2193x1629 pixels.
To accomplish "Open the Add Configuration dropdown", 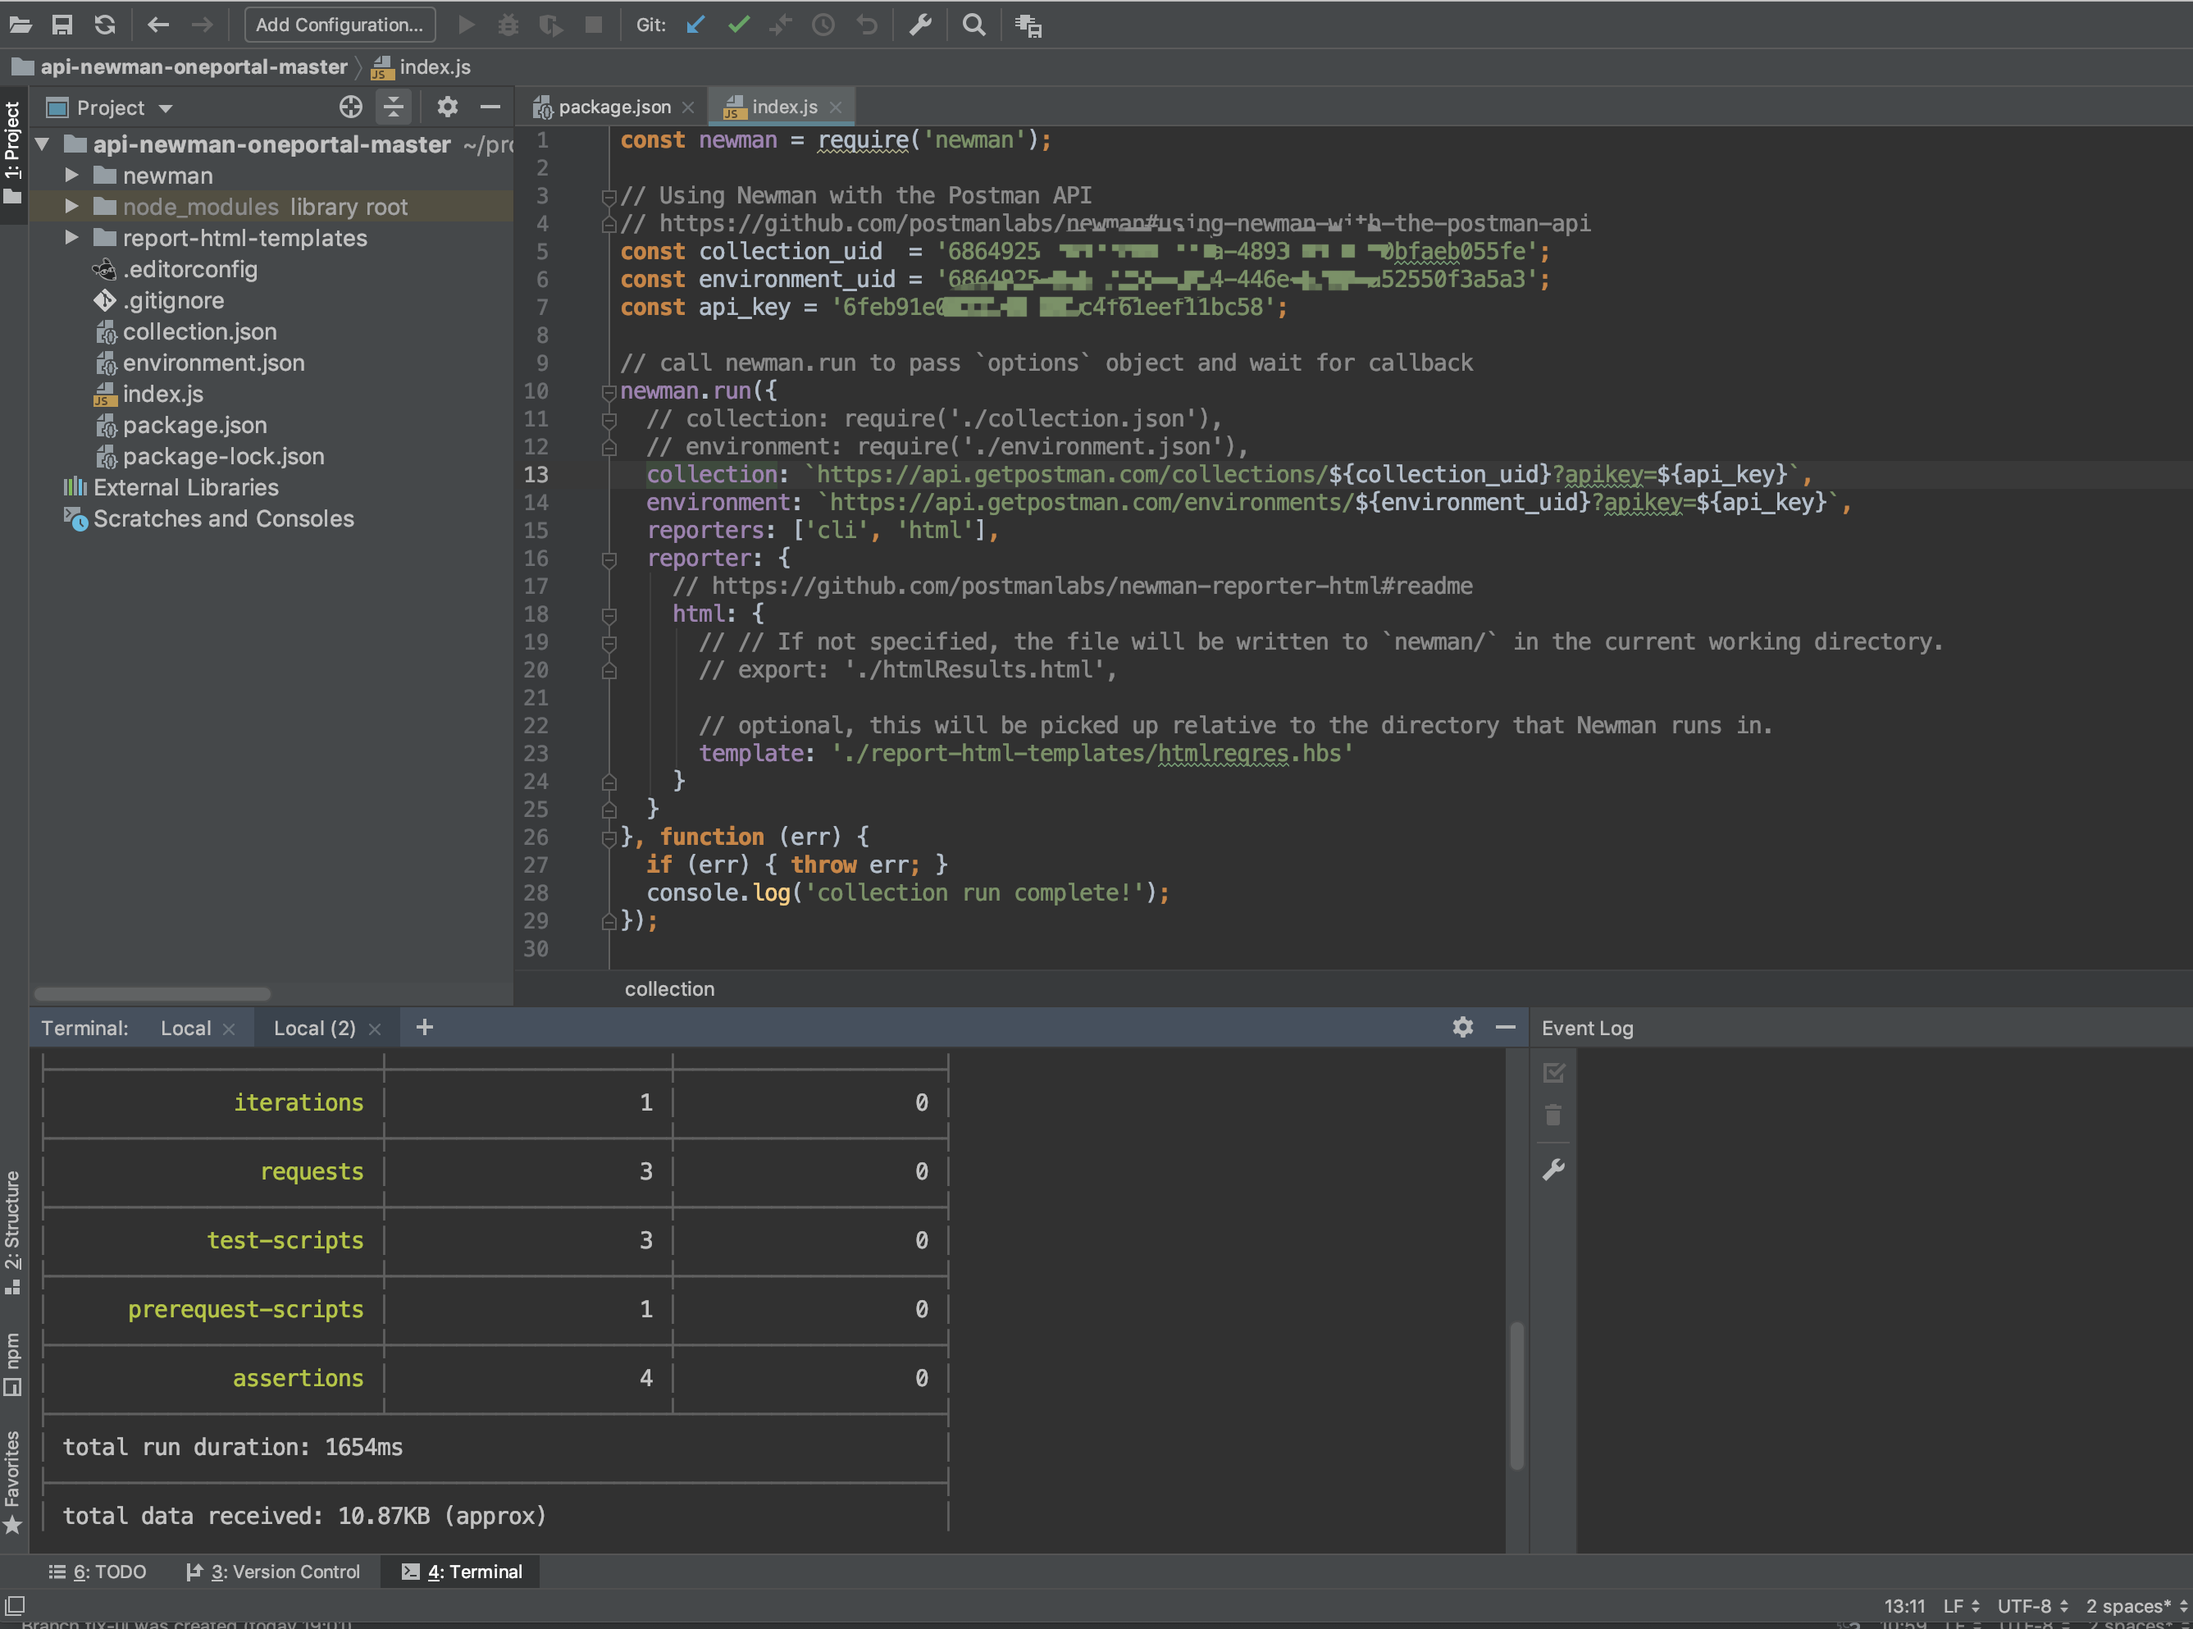I will tap(340, 25).
